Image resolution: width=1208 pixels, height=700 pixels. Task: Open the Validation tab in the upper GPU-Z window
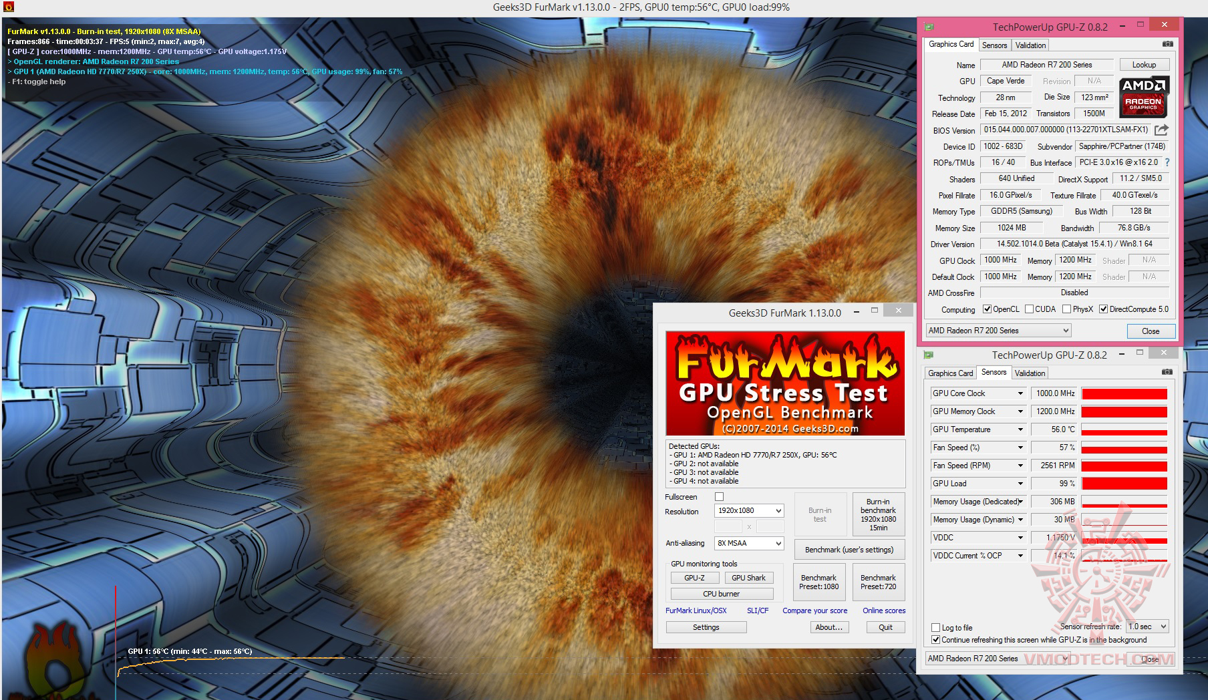[x=1030, y=45]
